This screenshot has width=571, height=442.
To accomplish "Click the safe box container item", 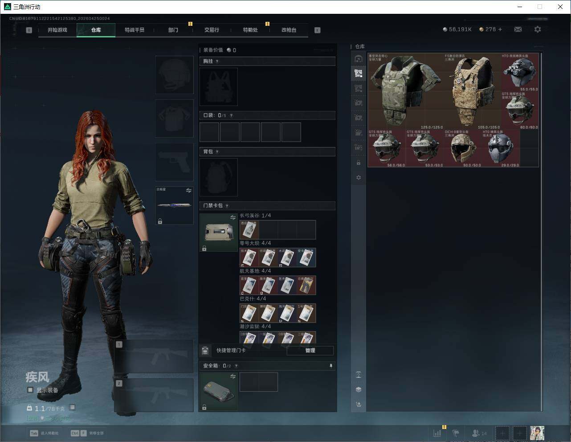I will click(219, 392).
